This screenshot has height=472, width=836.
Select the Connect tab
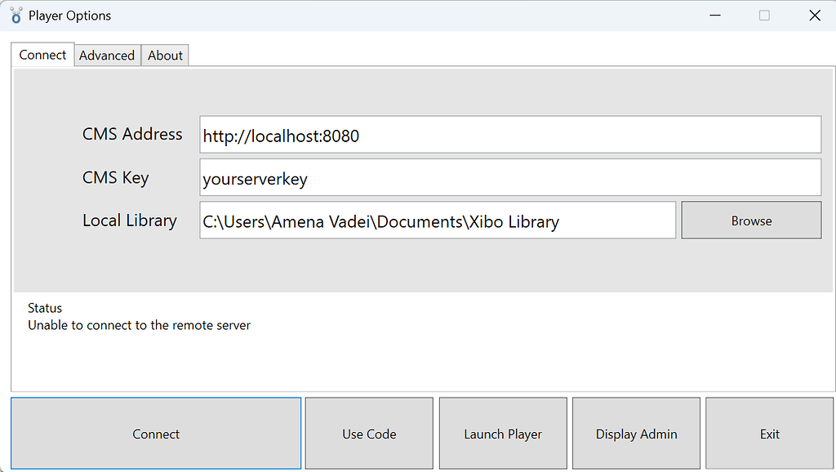[x=42, y=55]
